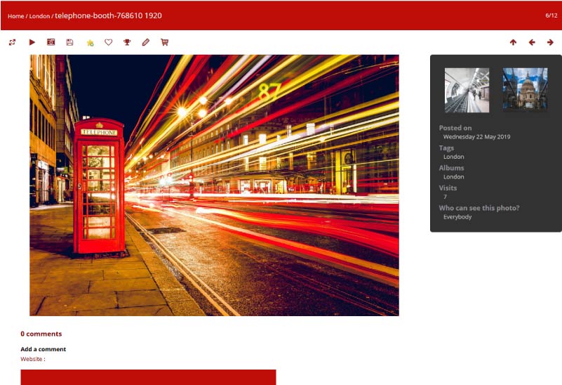Go to previous photo with left arrow

[532, 42]
